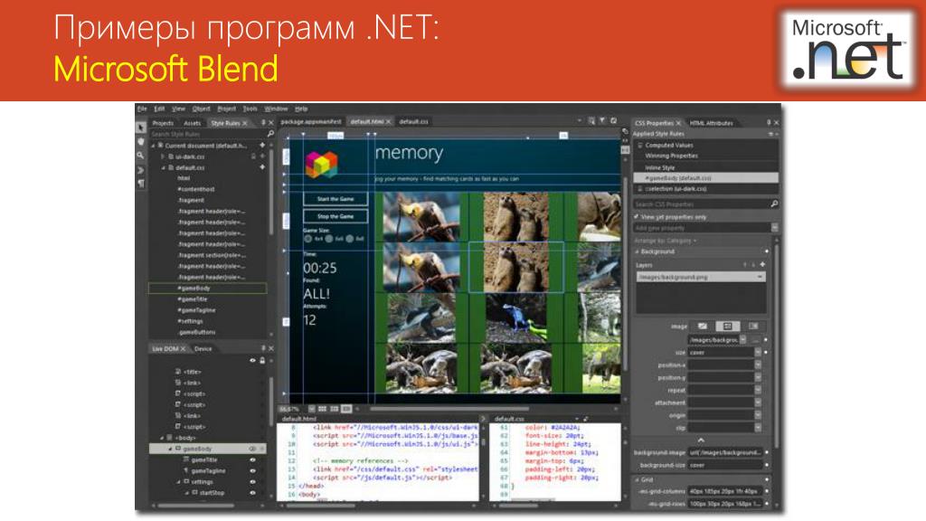Select the Zoom magnifier tool
Image resolution: width=926 pixels, height=521 pixels.
140,156
